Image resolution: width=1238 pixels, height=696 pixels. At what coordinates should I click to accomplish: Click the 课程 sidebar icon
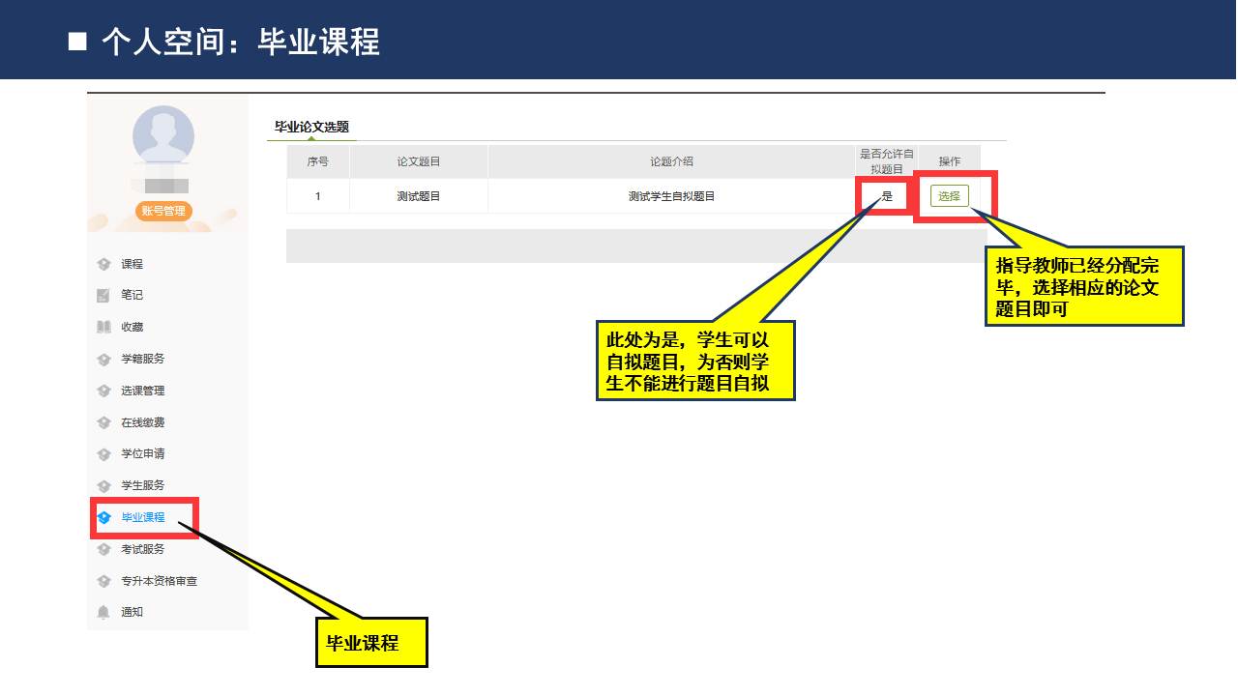click(103, 264)
